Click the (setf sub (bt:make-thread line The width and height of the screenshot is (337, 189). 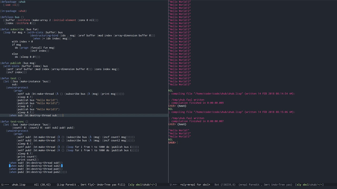pos(70,94)
